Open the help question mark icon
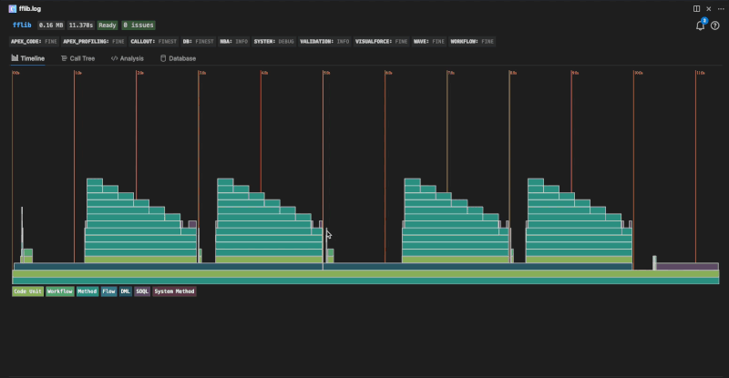 [715, 26]
